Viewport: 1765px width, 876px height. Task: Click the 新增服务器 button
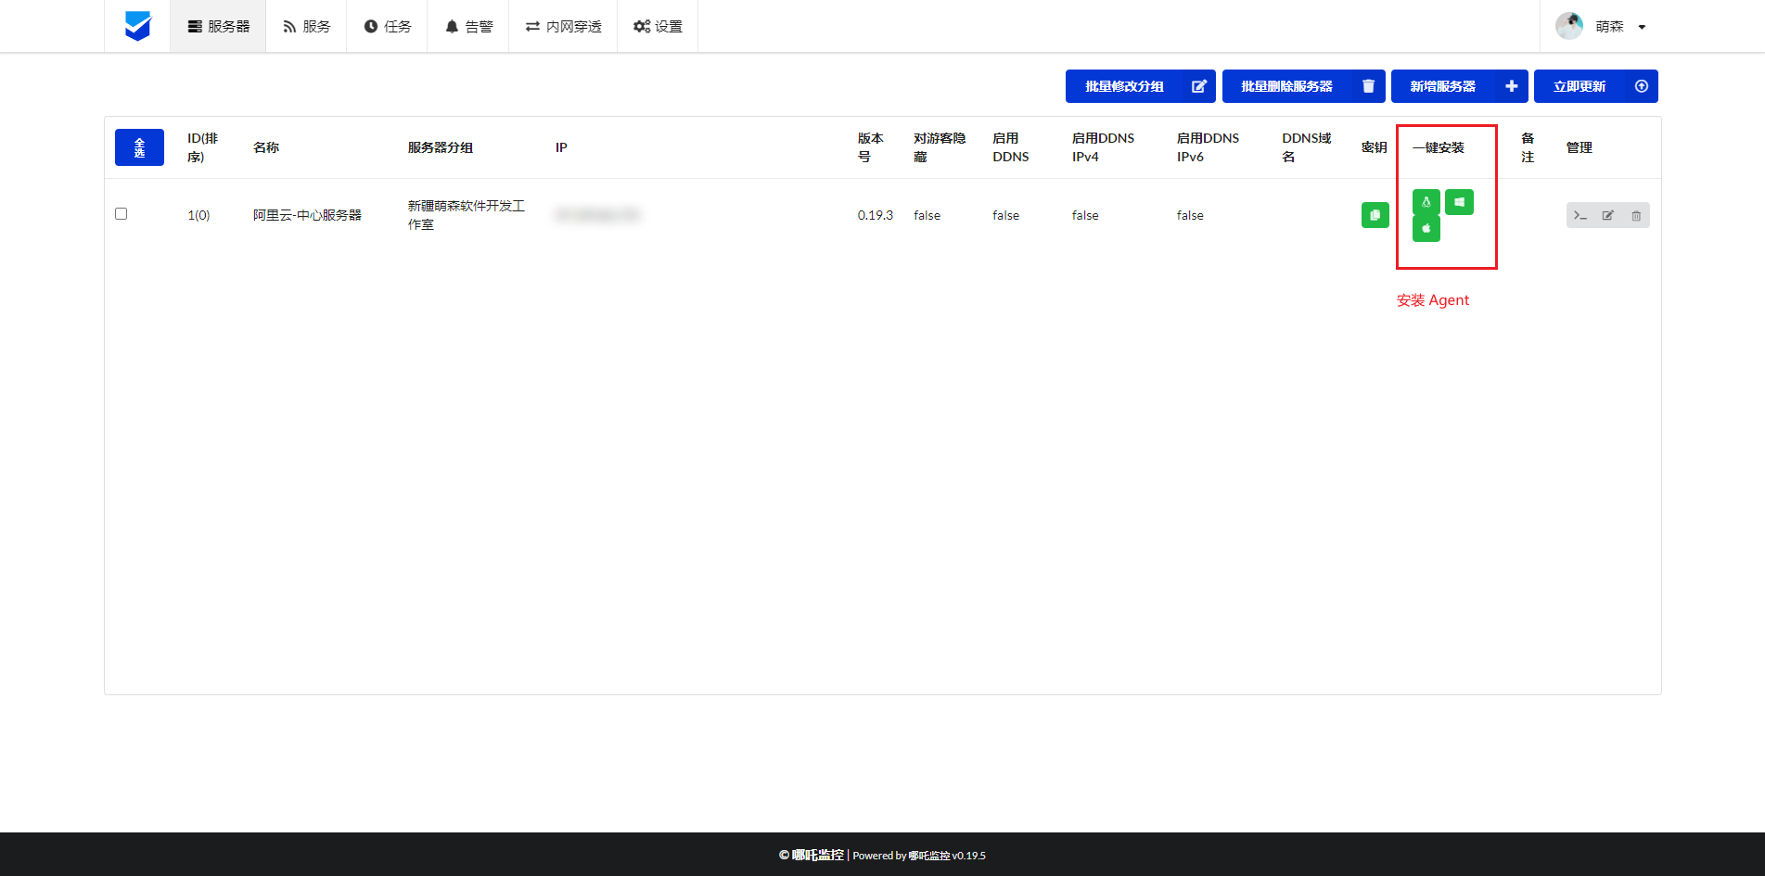[x=1459, y=86]
